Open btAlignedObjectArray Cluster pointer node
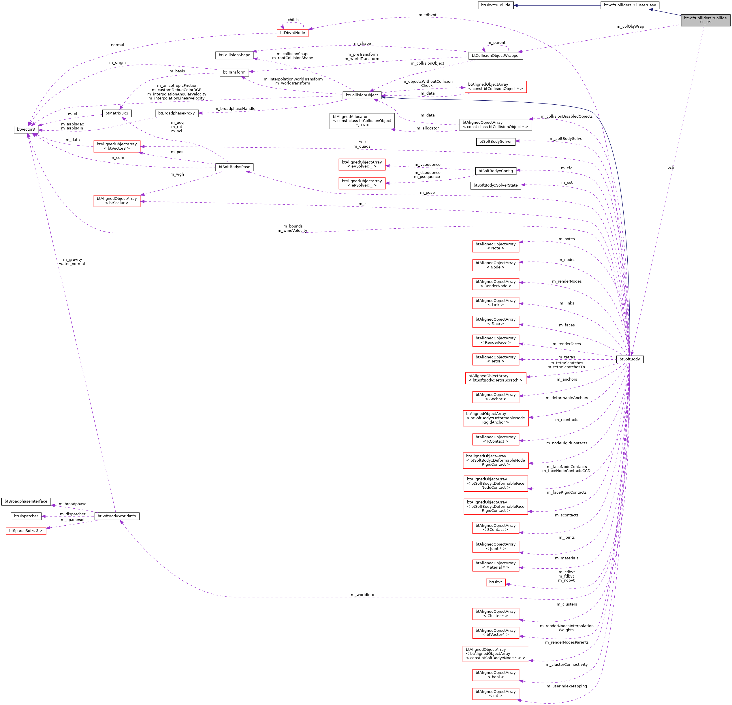The image size is (732, 705). (496, 614)
